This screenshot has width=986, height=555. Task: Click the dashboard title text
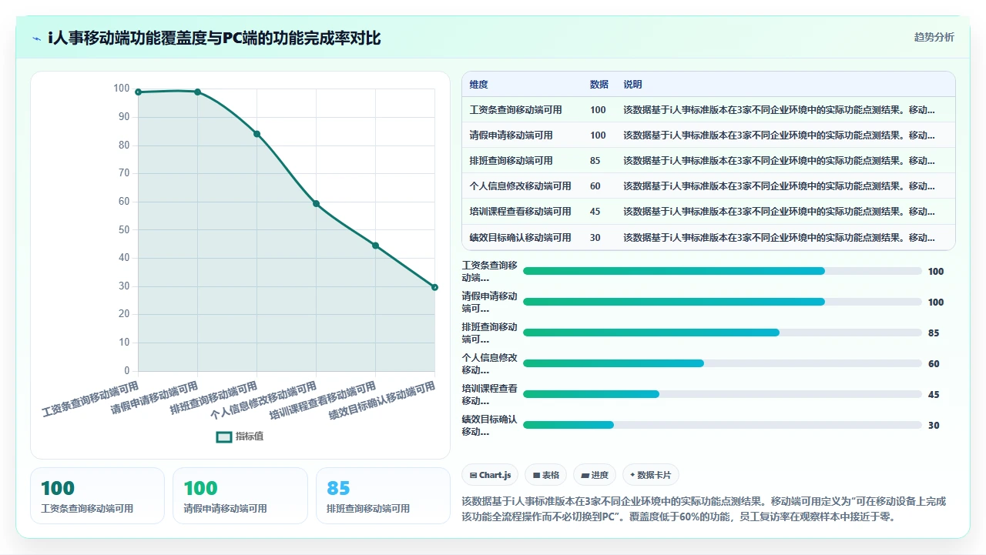pyautogui.click(x=214, y=38)
